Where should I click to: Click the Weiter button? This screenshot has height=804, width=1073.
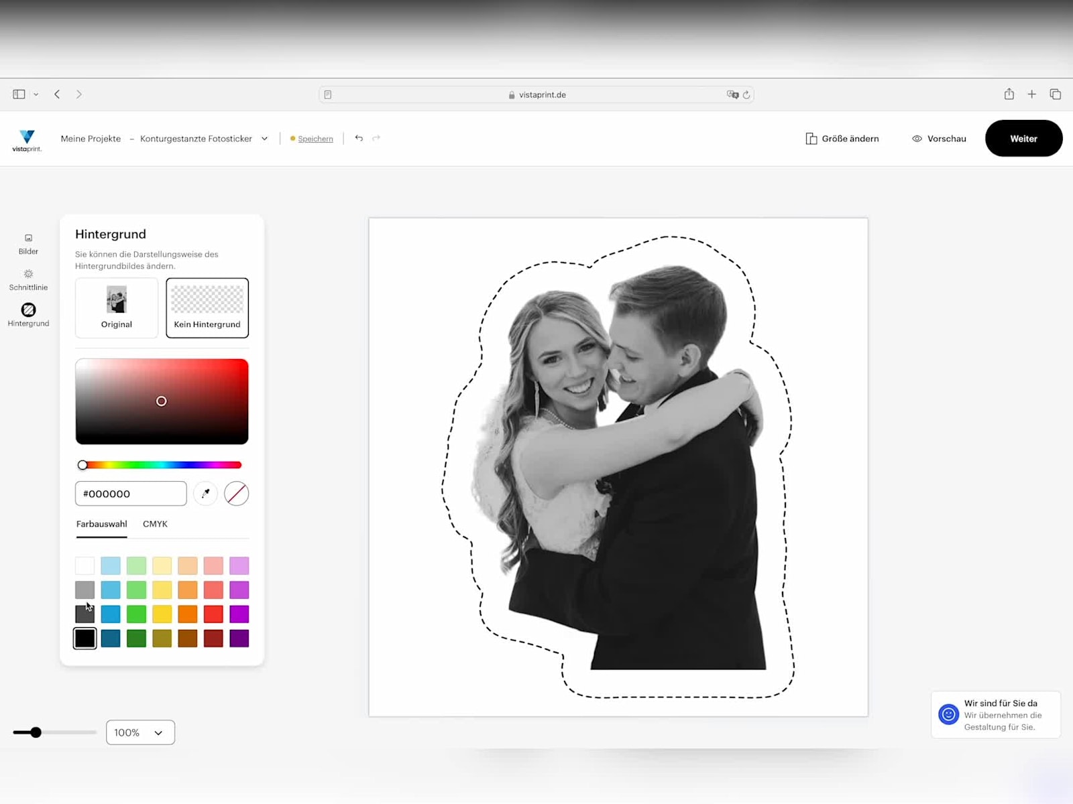(1023, 138)
